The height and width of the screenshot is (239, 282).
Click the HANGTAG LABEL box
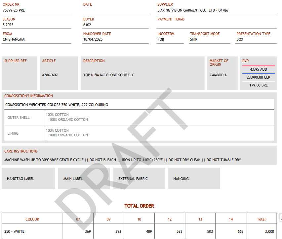(x=28, y=179)
